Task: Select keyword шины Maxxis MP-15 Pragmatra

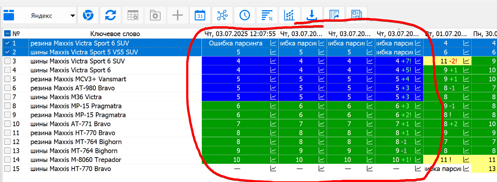Action: click(76, 106)
